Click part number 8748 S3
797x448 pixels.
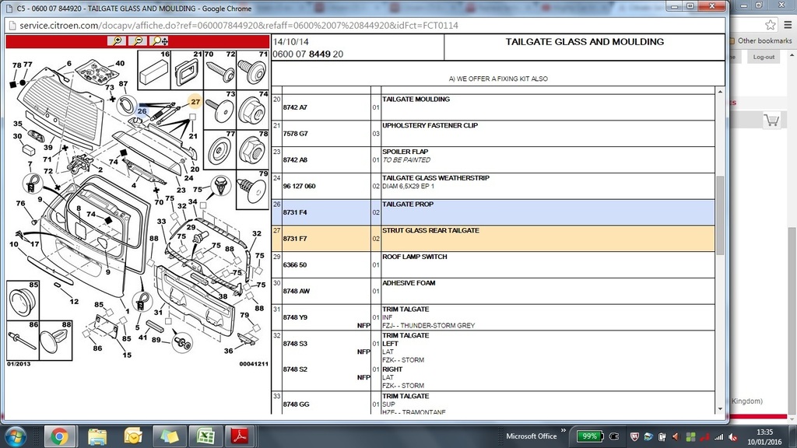pos(295,343)
